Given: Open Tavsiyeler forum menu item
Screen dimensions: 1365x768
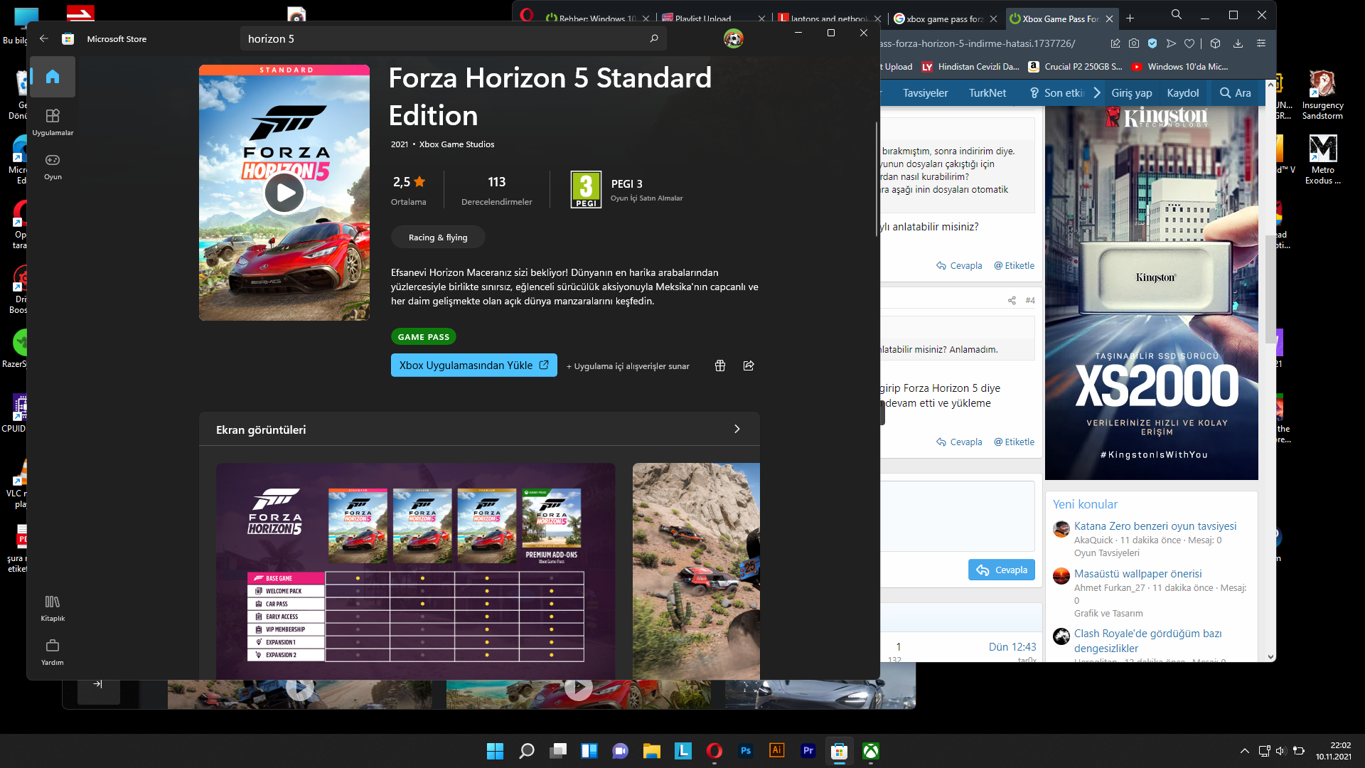Looking at the screenshot, I should pyautogui.click(x=925, y=93).
